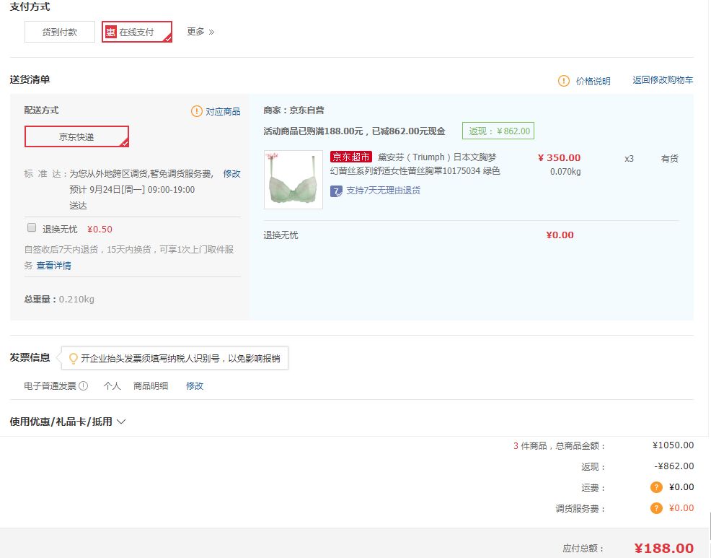Screen dimensions: 711x558
Task: Click the question icon beside 运费
Action: [656, 487]
